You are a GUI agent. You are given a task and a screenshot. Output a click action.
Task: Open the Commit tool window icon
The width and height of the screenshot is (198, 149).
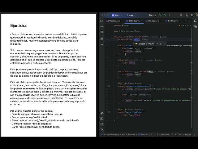pyautogui.click(x=102, y=26)
